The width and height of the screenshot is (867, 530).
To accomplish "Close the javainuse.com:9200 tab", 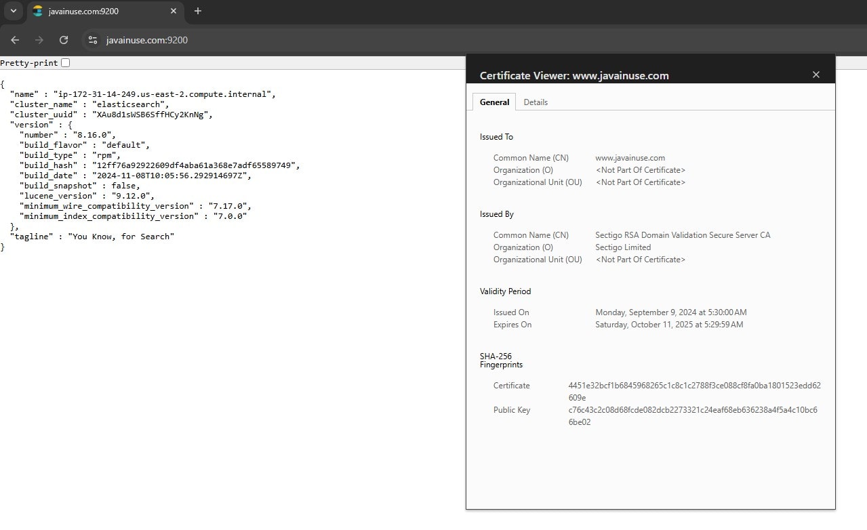I will coord(174,11).
